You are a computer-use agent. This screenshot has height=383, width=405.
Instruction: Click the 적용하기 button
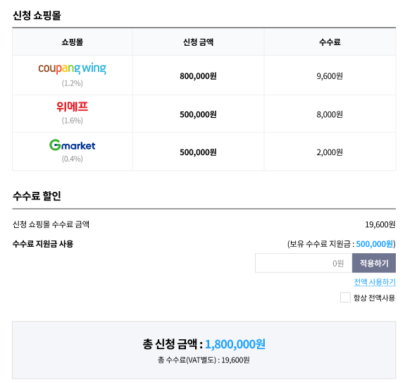point(374,263)
